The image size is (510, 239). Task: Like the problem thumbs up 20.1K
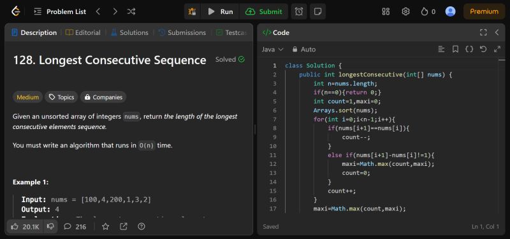pos(25,227)
